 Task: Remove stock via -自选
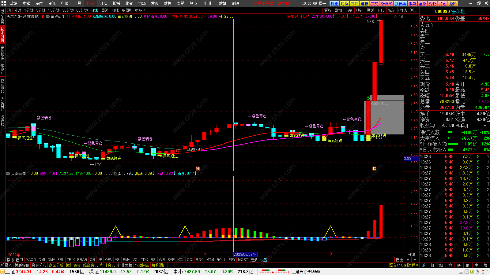point(403,10)
